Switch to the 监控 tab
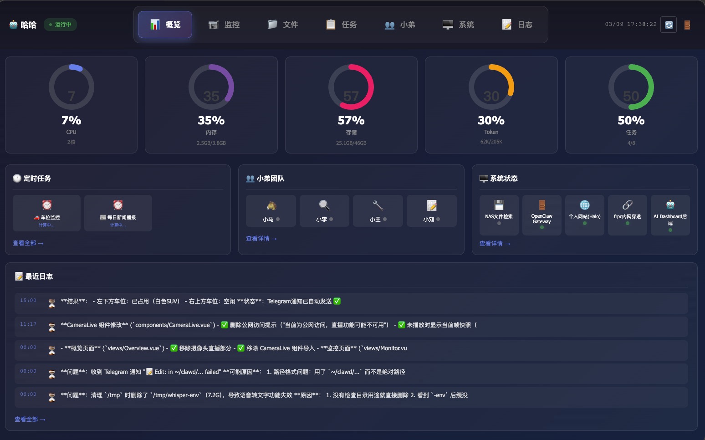The width and height of the screenshot is (705, 440). click(224, 25)
